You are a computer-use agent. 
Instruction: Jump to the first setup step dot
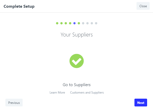(57, 23)
